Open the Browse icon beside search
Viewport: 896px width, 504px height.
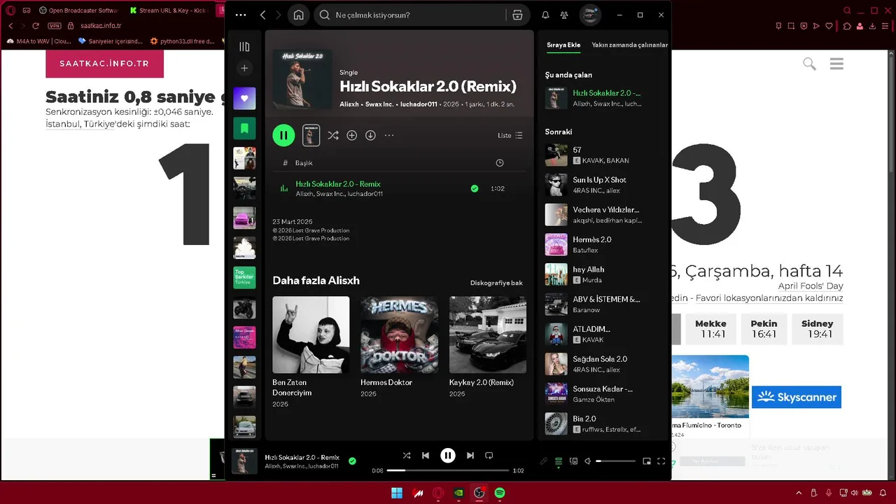(517, 15)
